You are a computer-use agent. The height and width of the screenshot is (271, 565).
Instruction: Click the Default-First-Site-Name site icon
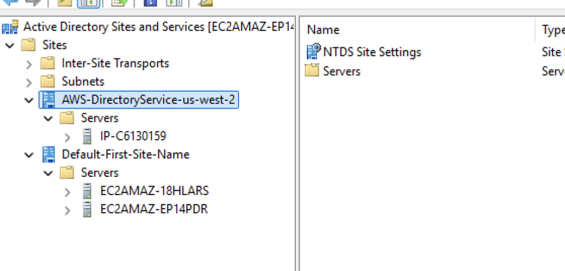[48, 155]
